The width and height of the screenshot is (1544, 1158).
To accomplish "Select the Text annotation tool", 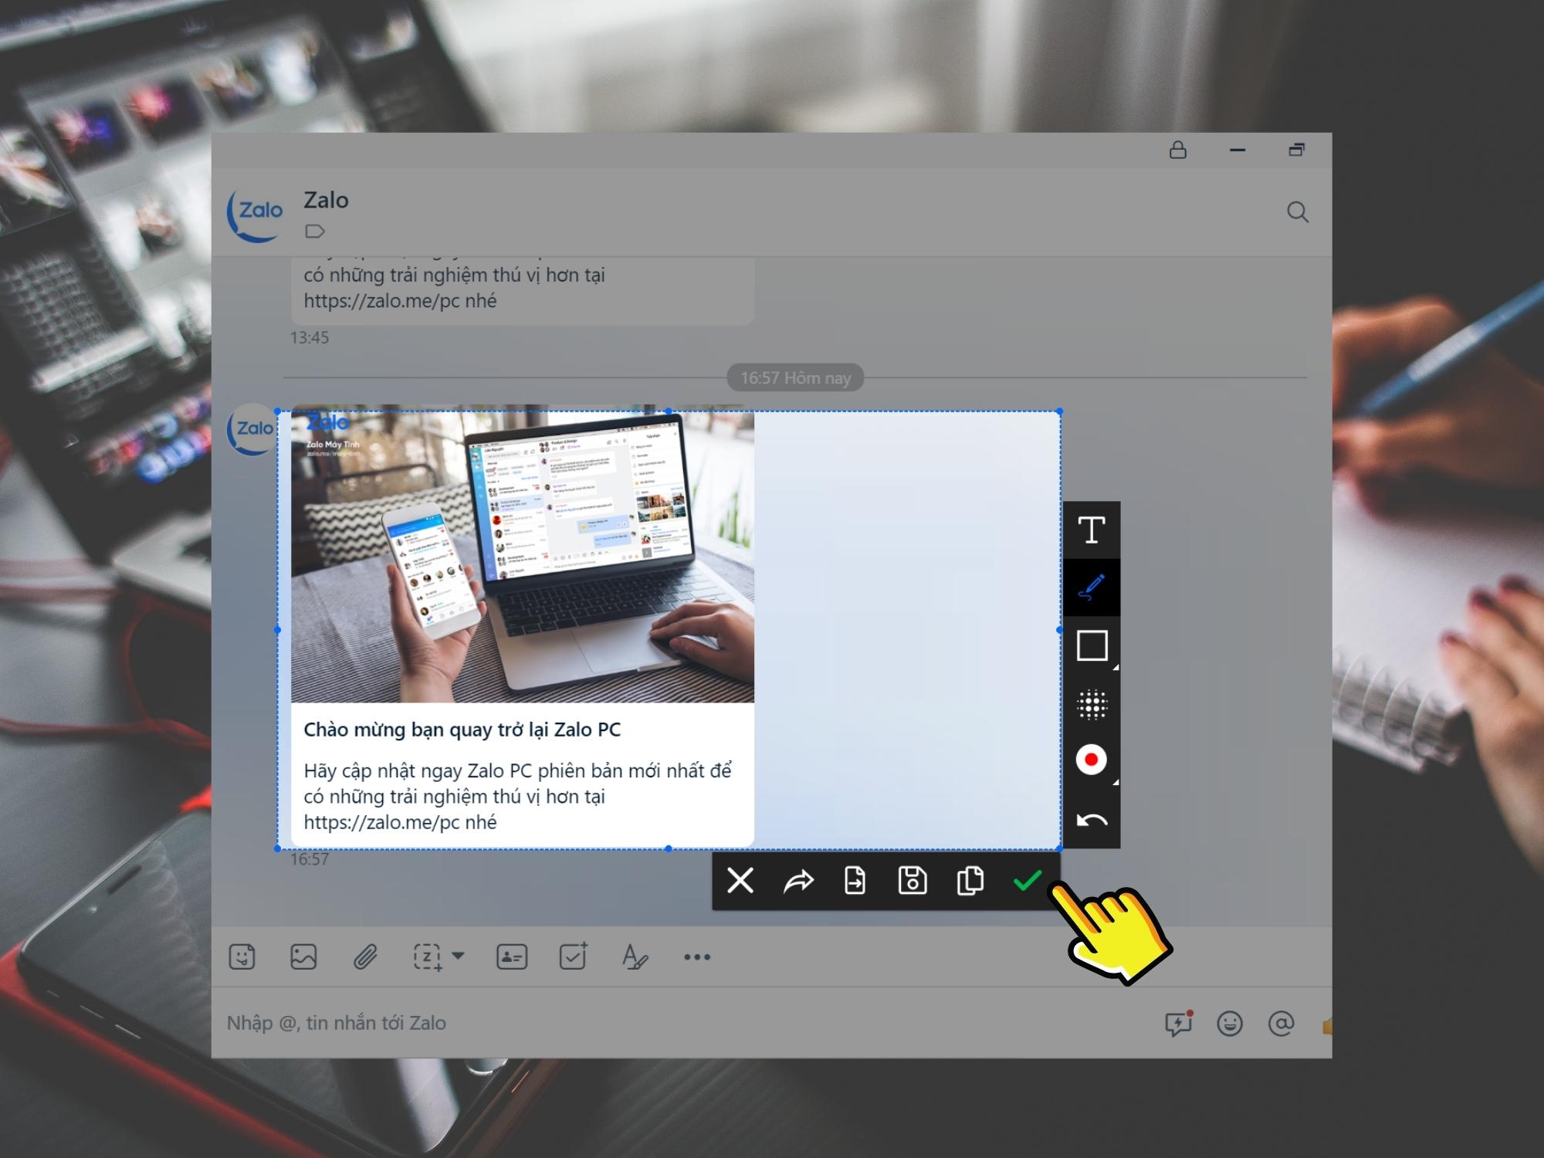I will click(1092, 530).
